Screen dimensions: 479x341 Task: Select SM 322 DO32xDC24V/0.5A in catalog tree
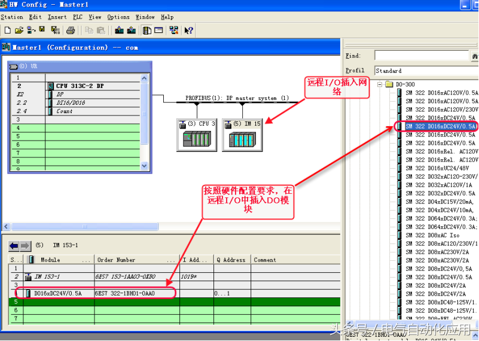[440, 193]
